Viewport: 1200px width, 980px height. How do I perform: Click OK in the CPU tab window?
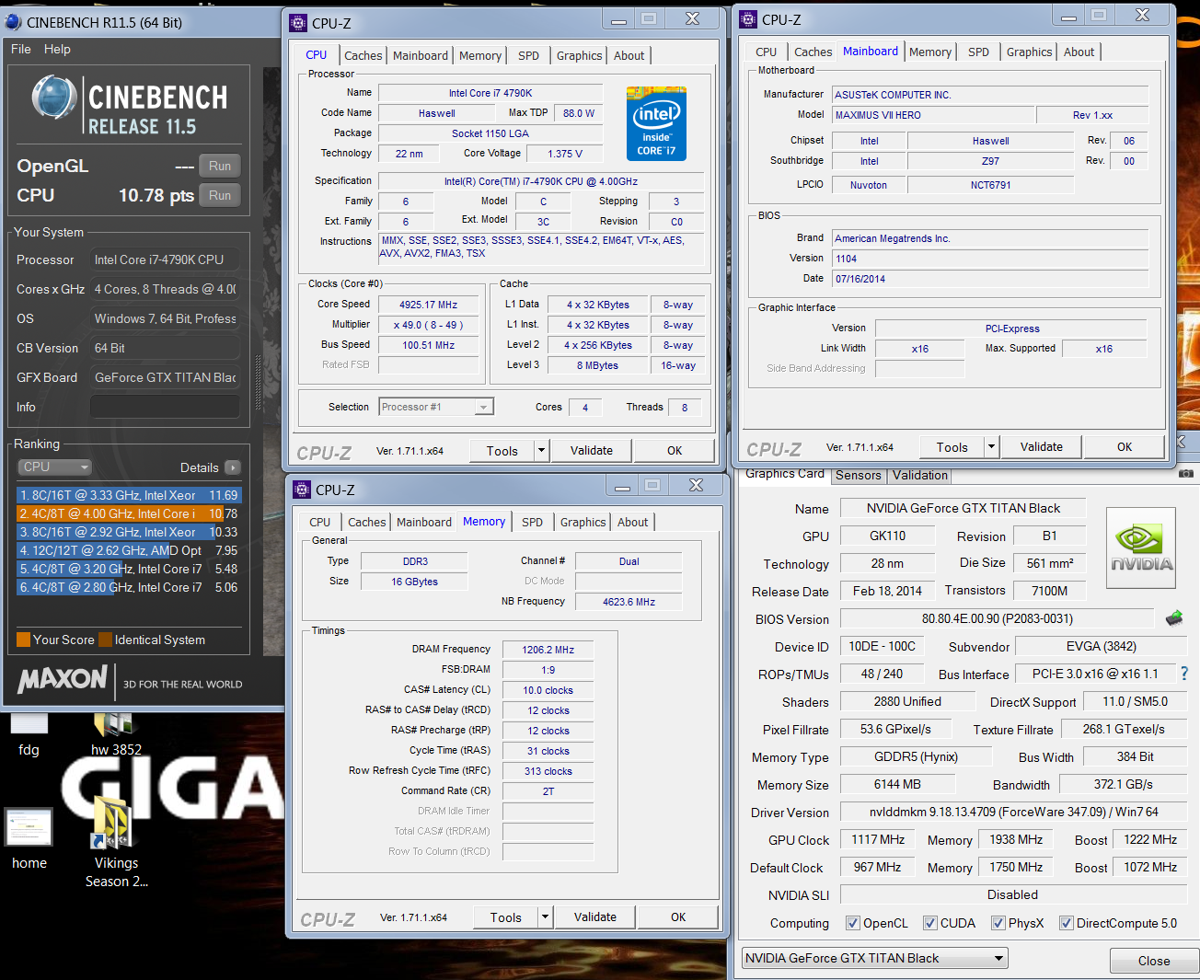click(x=675, y=450)
